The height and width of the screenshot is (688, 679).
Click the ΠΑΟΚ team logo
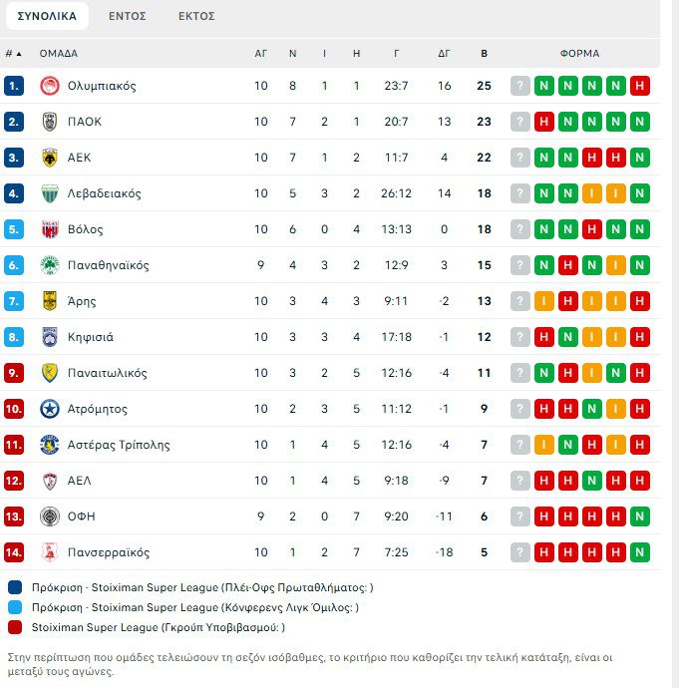pos(49,122)
